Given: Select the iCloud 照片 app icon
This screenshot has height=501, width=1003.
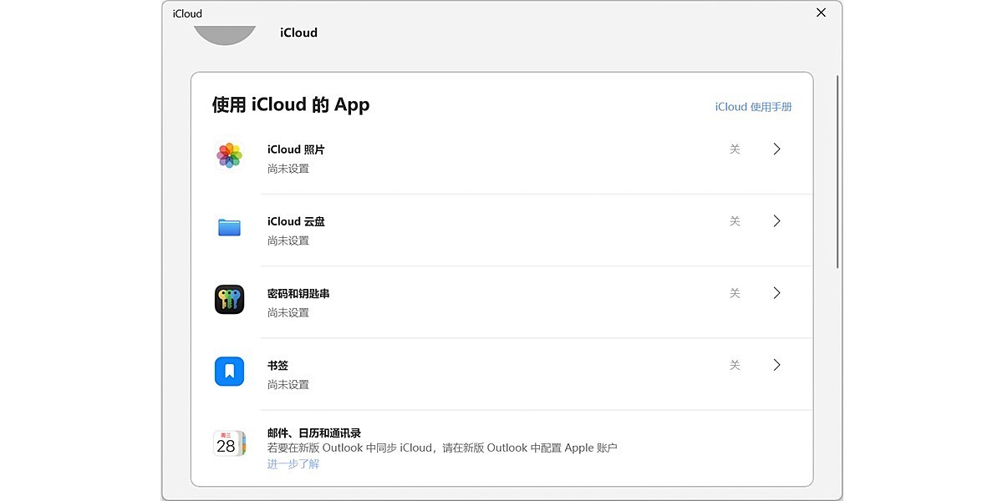Looking at the screenshot, I should pyautogui.click(x=229, y=155).
